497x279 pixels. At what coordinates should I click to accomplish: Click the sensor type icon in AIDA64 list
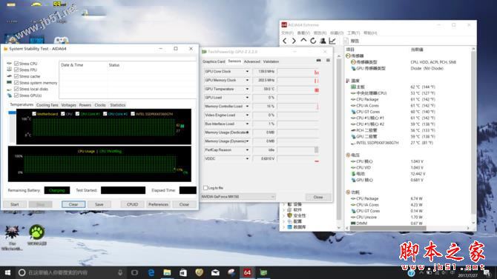[x=353, y=62]
